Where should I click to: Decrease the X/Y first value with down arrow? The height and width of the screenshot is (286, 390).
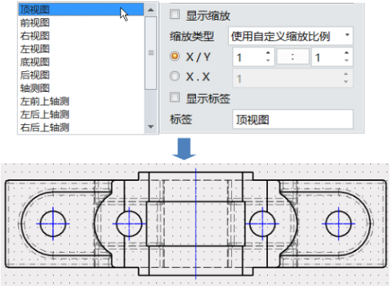268,60
